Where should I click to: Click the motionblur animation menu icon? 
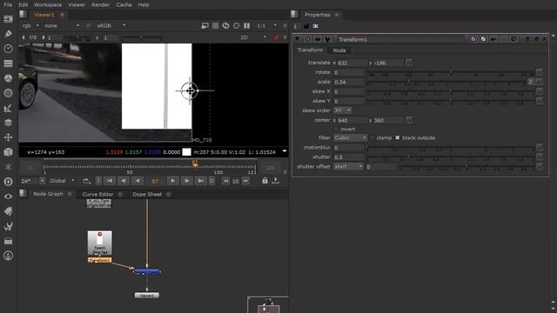click(x=540, y=147)
